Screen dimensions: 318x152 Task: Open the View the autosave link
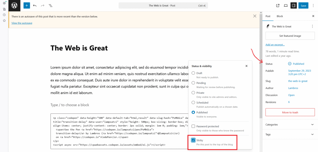pos(22,23)
